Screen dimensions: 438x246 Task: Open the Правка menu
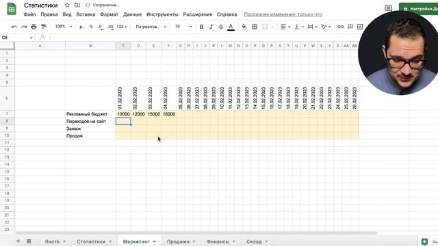pos(49,14)
